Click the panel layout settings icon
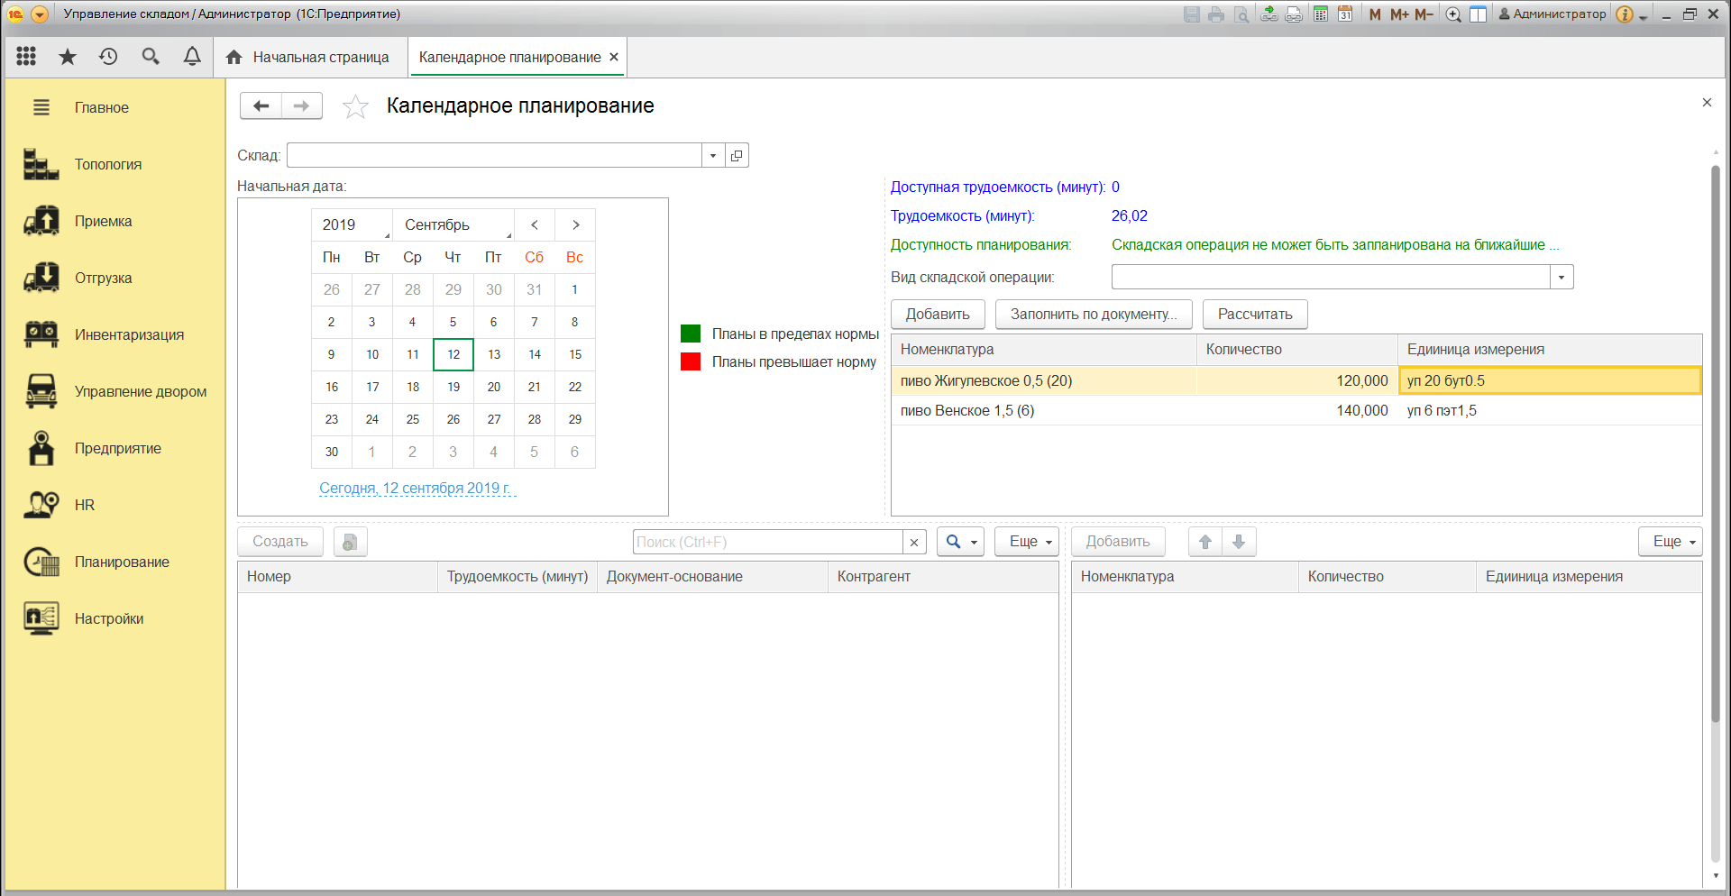The width and height of the screenshot is (1731, 896). [x=1479, y=14]
